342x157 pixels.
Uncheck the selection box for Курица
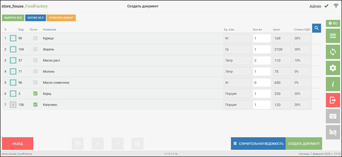13,38
